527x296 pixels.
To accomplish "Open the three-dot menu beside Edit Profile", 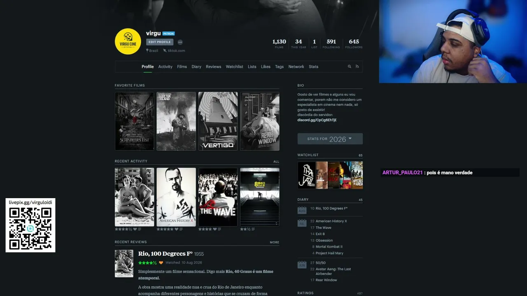I will pyautogui.click(x=180, y=42).
